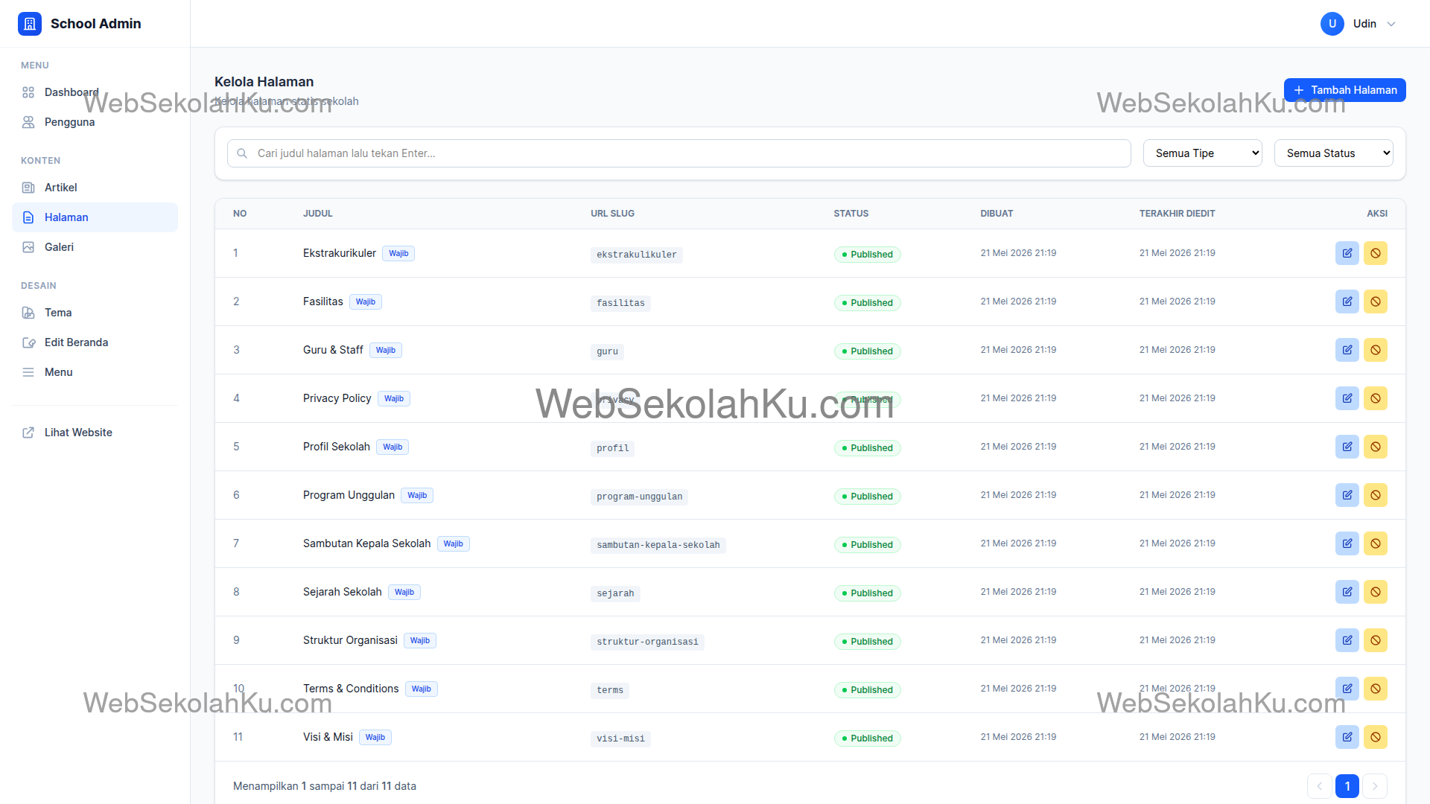This screenshot has height=804, width=1430.
Task: Open the Semua Status filter dropdown
Action: click(x=1333, y=153)
